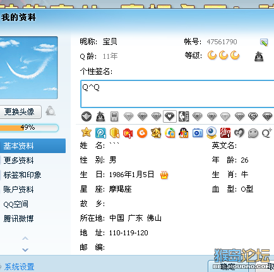The image size is (274, 272).
Task: Click the yellow cow pet icon
Action: [x=156, y=133]
